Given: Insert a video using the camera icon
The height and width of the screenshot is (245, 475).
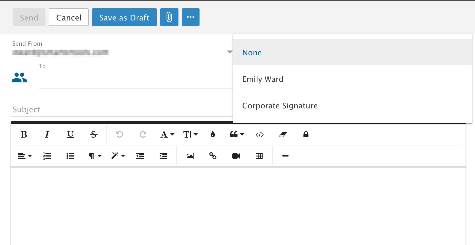Looking at the screenshot, I should pyautogui.click(x=236, y=156).
